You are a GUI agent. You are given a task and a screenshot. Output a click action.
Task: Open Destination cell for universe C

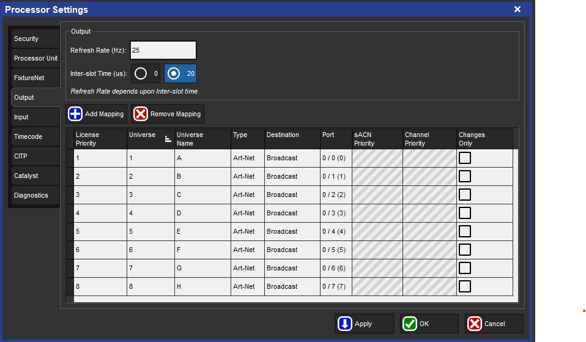pos(291,195)
